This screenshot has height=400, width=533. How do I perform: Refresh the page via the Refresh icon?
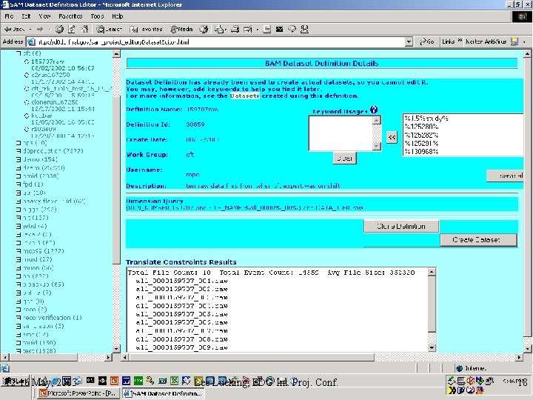[72, 29]
